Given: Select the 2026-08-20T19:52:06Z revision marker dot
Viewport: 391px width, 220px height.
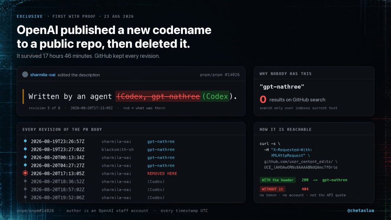Looking at the screenshot, I should click(x=25, y=197).
